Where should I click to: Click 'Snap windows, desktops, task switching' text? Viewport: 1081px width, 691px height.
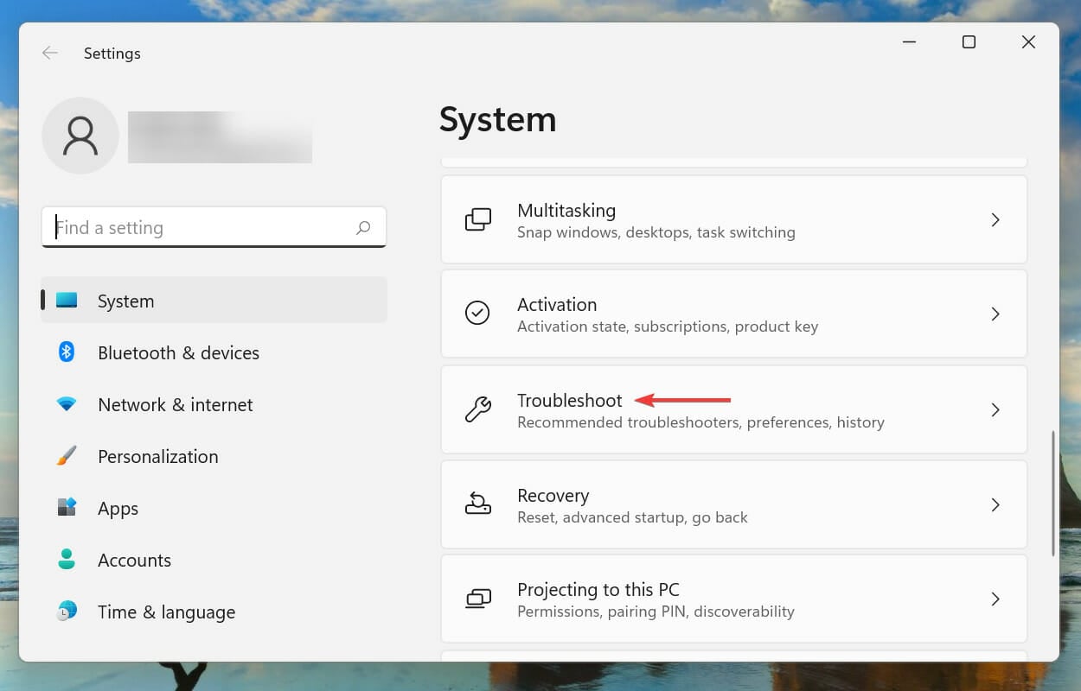pyautogui.click(x=656, y=232)
